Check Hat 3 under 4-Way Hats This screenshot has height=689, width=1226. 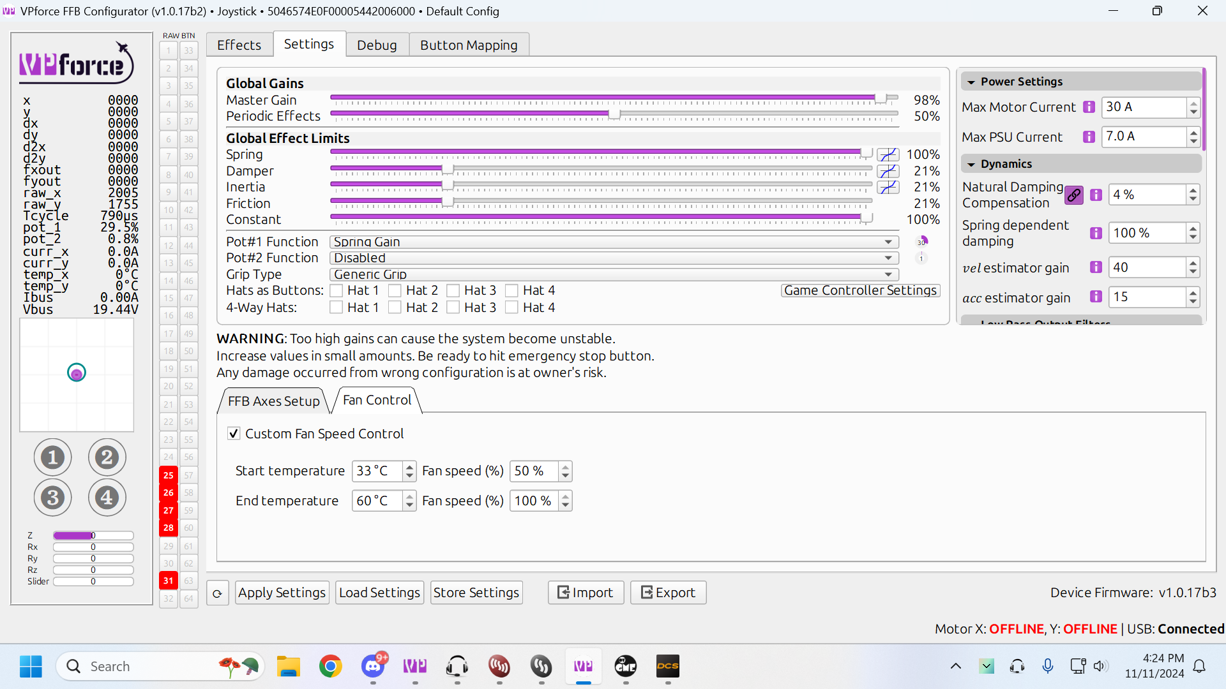coord(453,307)
